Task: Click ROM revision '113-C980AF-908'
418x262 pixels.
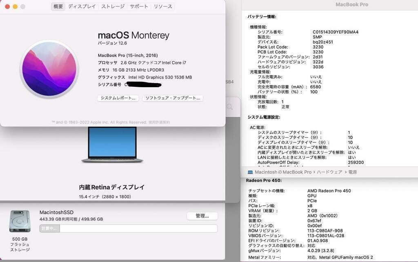Action: pyautogui.click(x=325, y=231)
